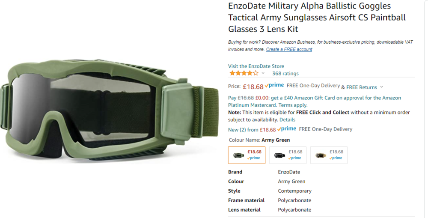Expand the FREE Returns dropdown arrow
This screenshot has height=218, width=428.
click(382, 87)
